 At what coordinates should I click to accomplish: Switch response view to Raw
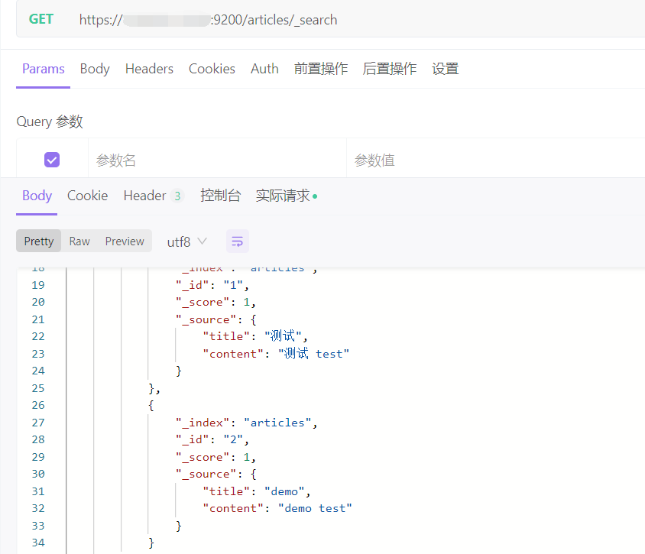pyautogui.click(x=79, y=241)
